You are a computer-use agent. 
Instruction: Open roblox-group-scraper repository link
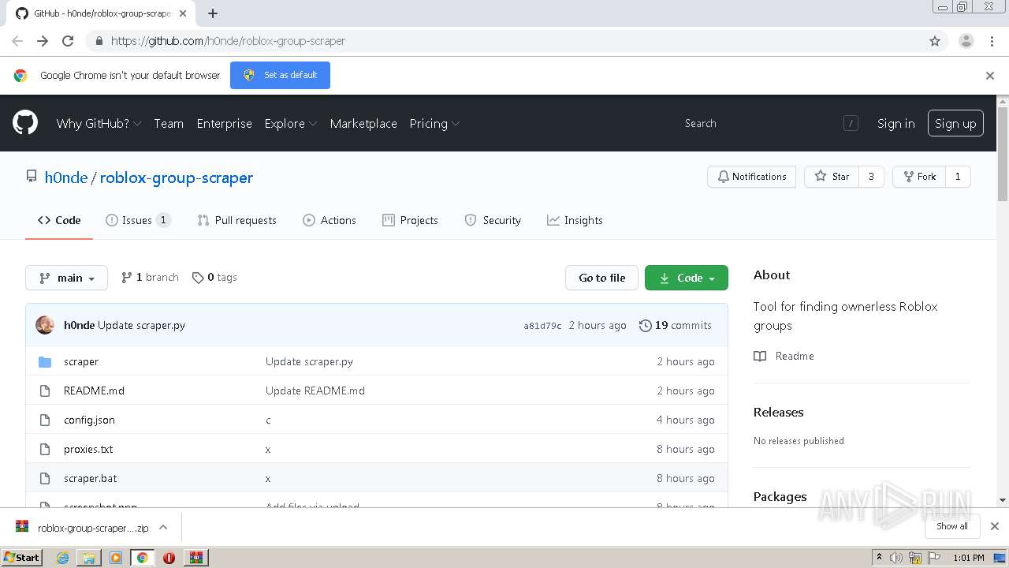click(177, 177)
